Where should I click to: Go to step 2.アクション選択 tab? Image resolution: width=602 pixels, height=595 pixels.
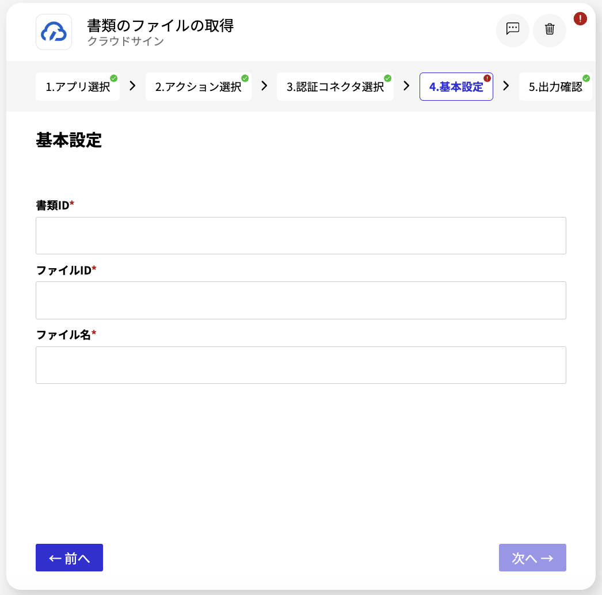(x=198, y=87)
